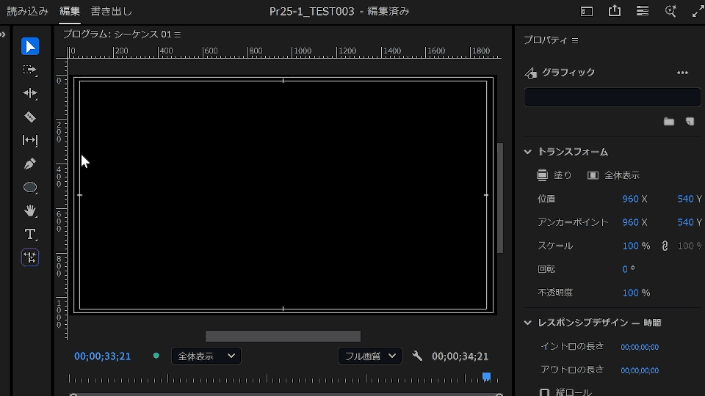Click the vertical scrollbar right of the monitor
The height and width of the screenshot is (396, 705).
click(x=500, y=198)
